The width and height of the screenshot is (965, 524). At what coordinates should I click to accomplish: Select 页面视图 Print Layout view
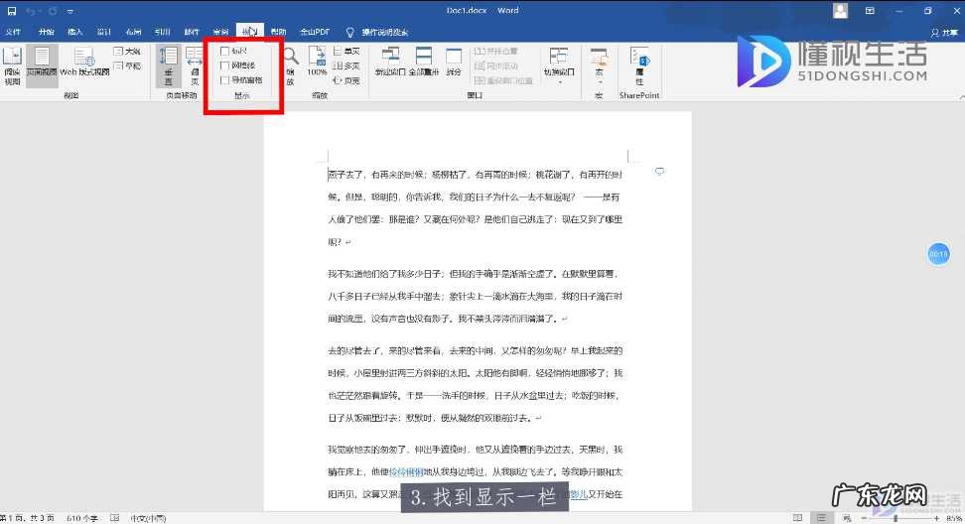coord(42,65)
